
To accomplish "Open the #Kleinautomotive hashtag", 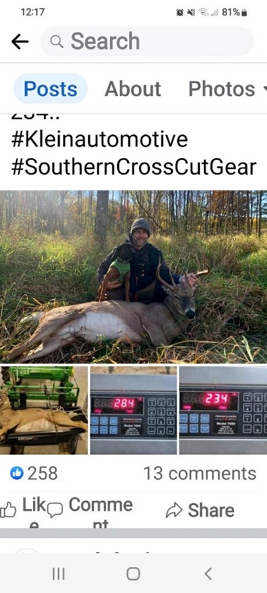I will click(x=100, y=139).
